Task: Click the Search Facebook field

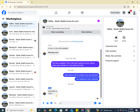Action: point(22,13)
